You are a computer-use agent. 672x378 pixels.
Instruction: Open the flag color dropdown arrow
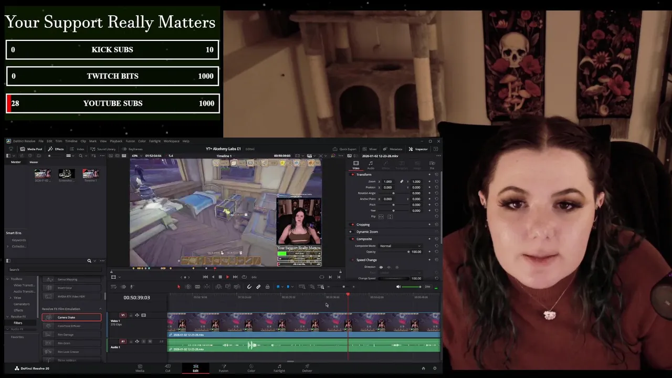tap(282, 287)
